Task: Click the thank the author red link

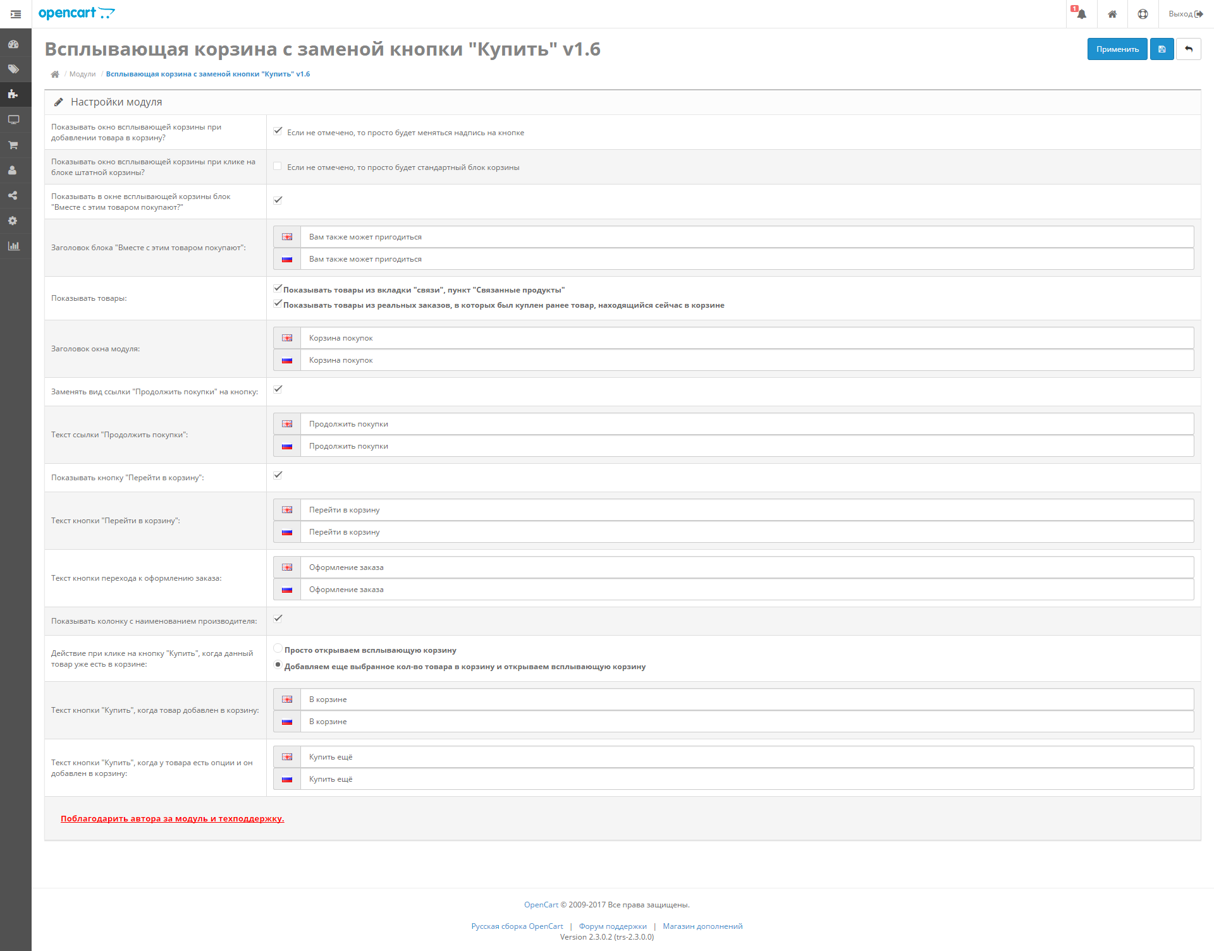Action: (172, 819)
